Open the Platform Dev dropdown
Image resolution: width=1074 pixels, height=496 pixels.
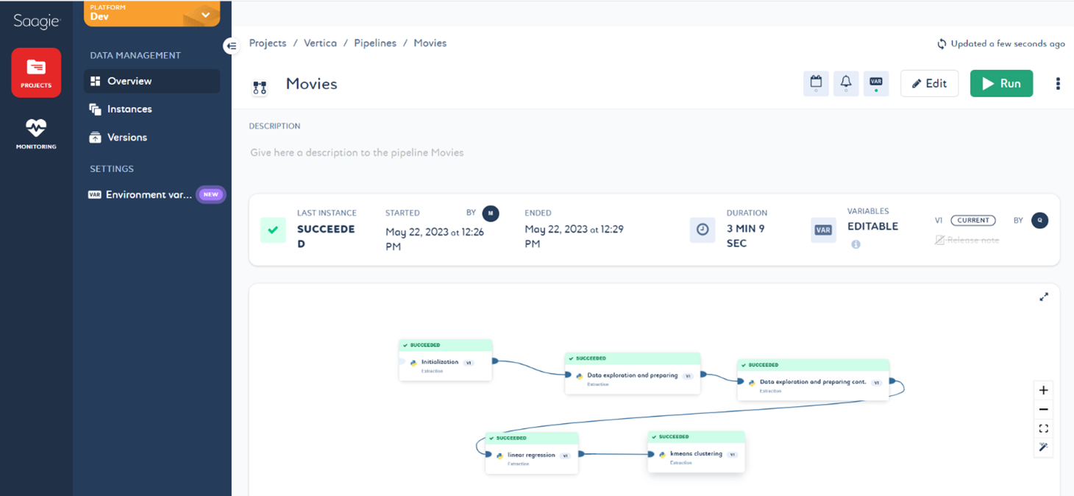151,13
